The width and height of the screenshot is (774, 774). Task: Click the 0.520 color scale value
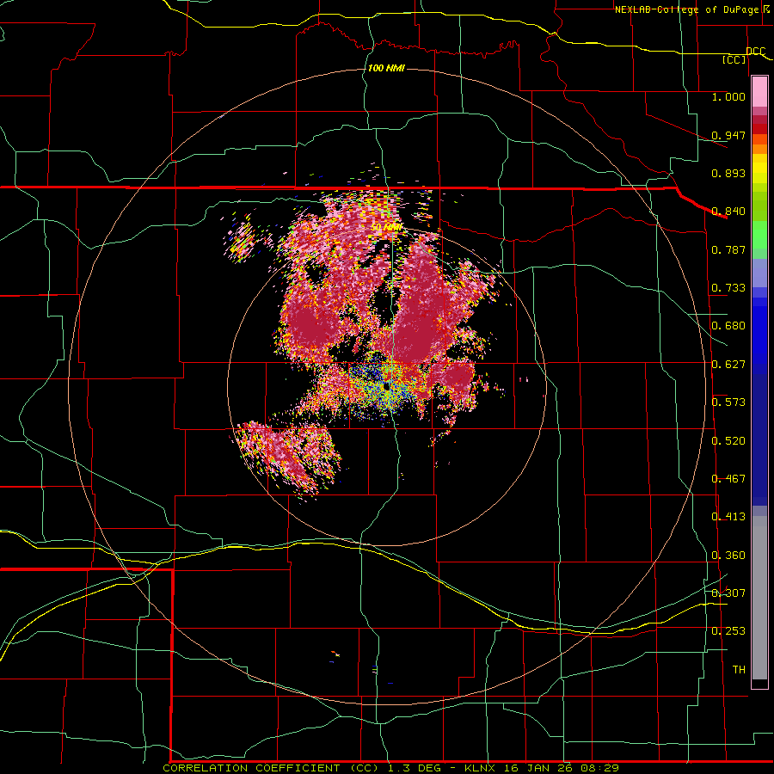point(728,441)
